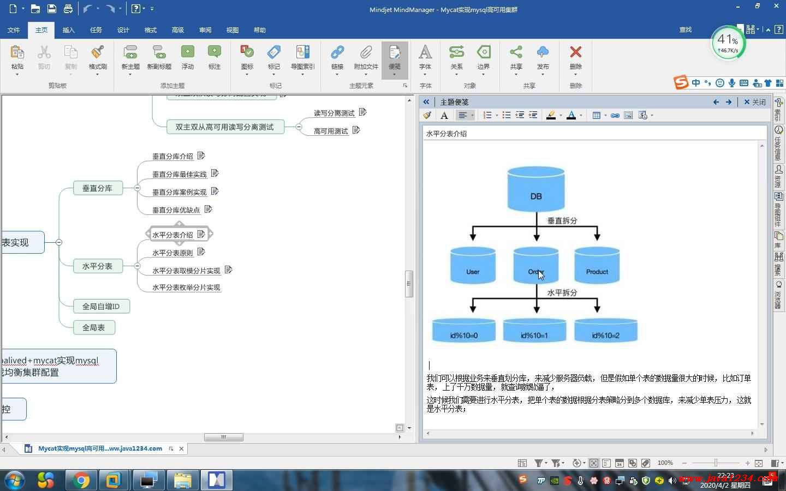Open the insert table dropdown in notes
The height and width of the screenshot is (491, 786).
tap(605, 115)
